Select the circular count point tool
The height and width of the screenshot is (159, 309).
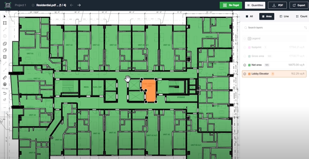pos(5,36)
